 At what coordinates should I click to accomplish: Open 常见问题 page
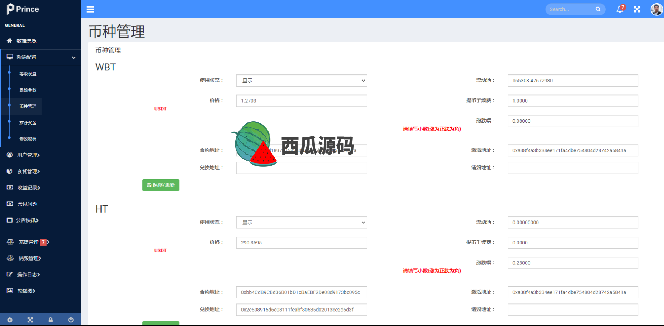tap(27, 204)
